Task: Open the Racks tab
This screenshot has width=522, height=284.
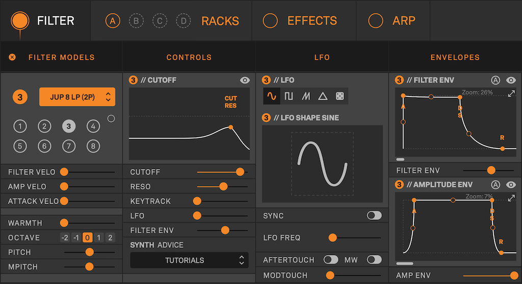Action: point(220,21)
